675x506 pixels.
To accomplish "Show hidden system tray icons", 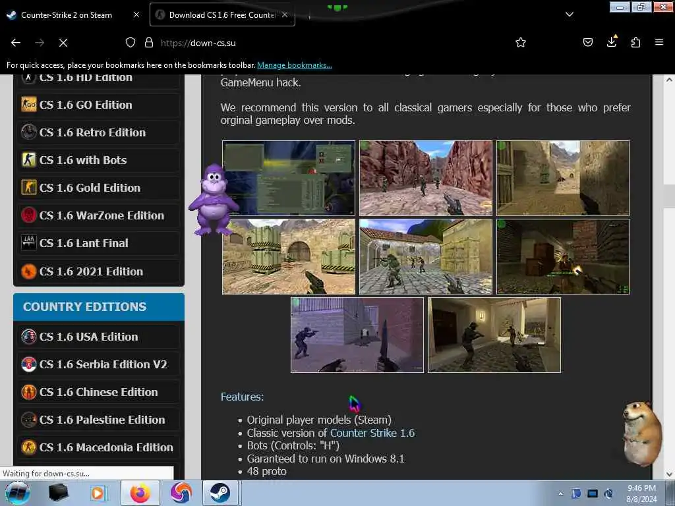I will point(560,493).
